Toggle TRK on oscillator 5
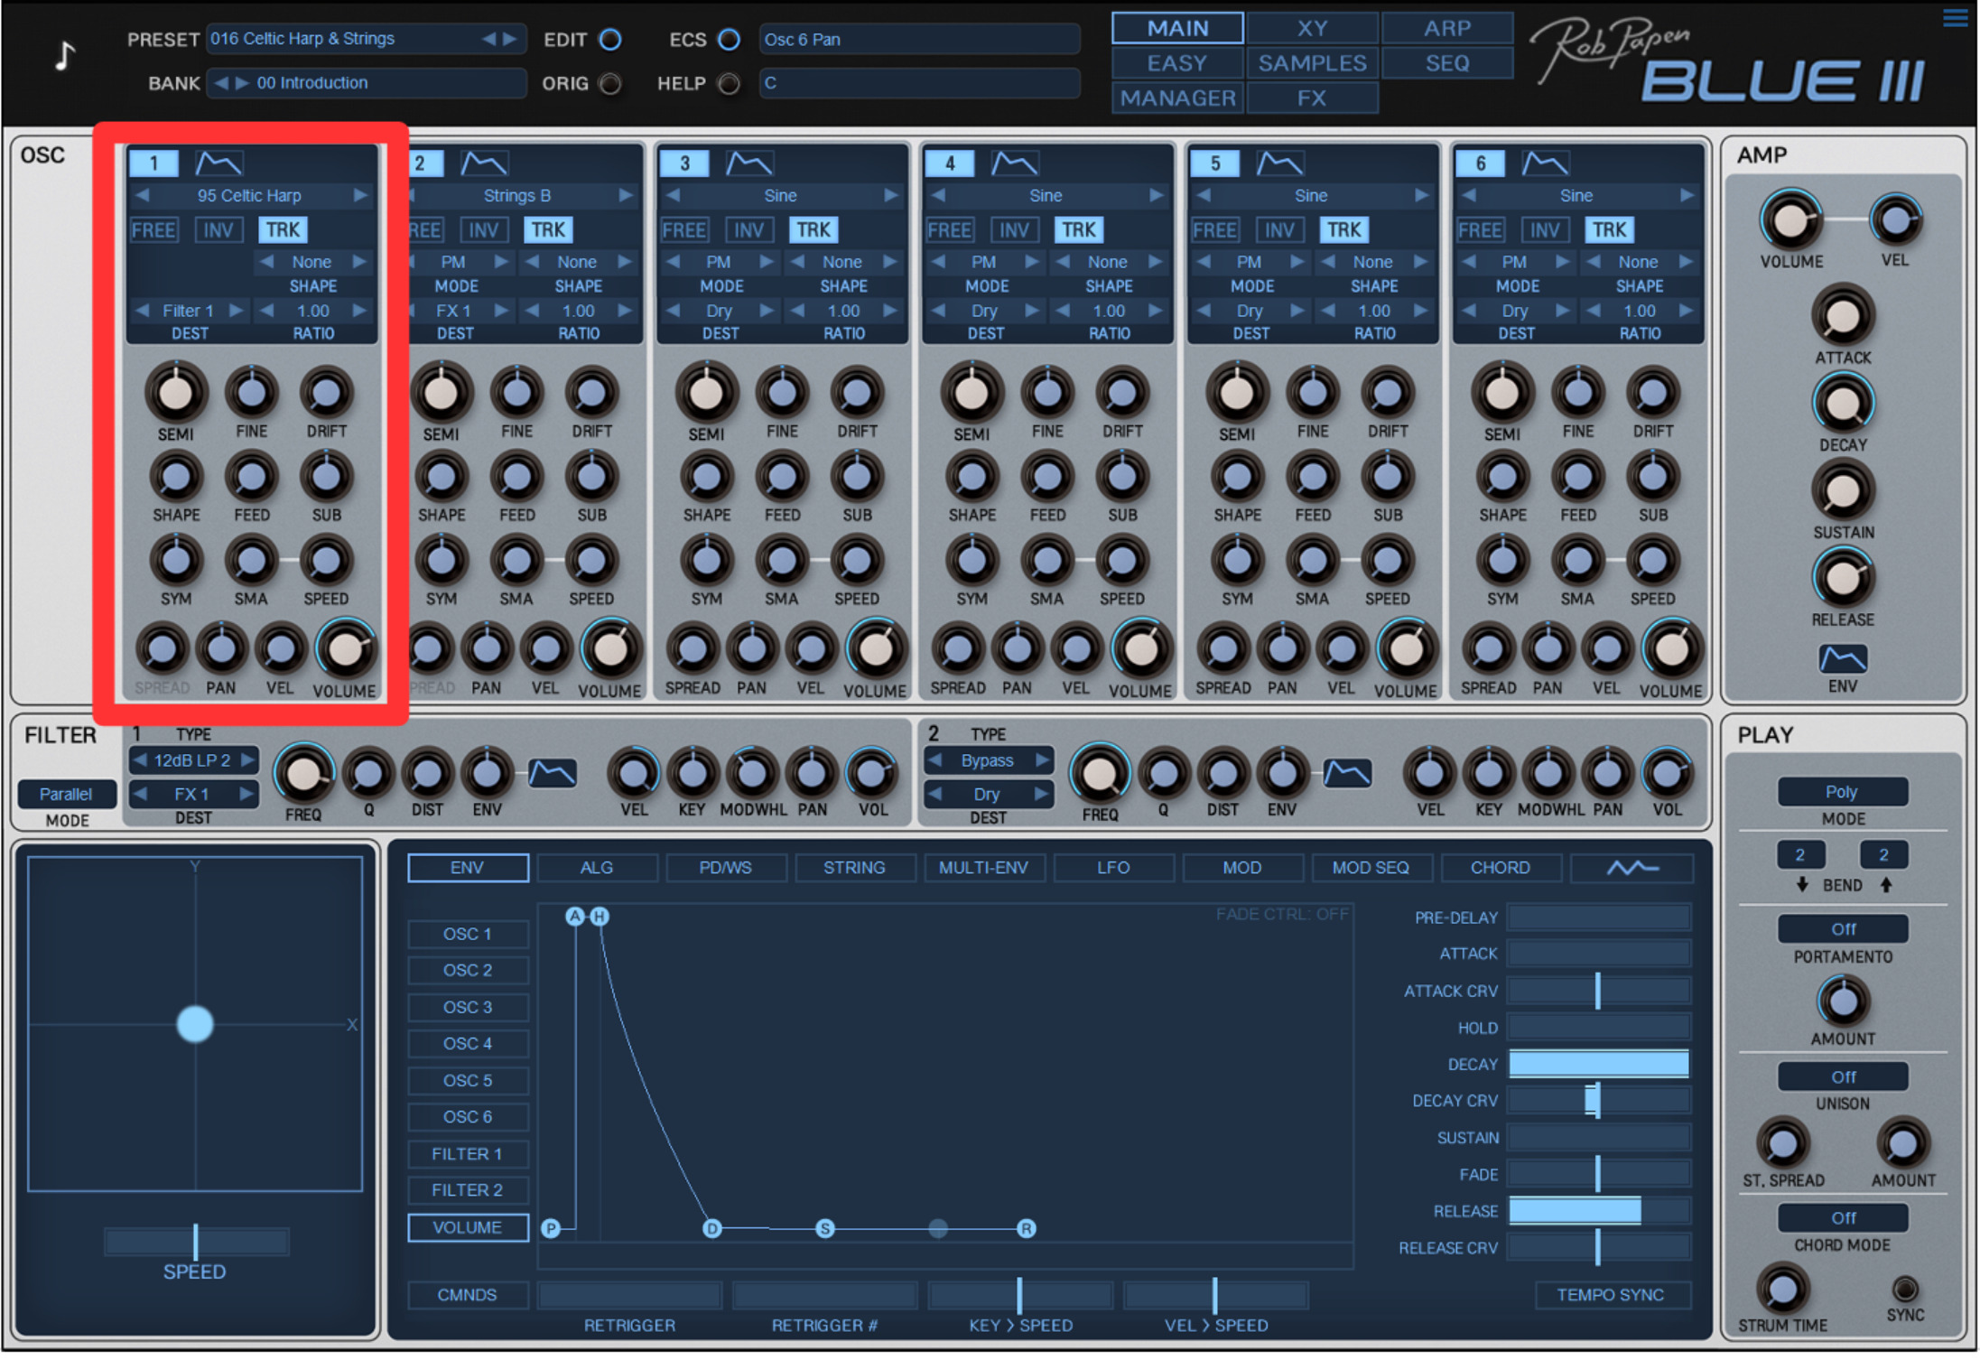This screenshot has height=1360, width=1980. [1343, 230]
